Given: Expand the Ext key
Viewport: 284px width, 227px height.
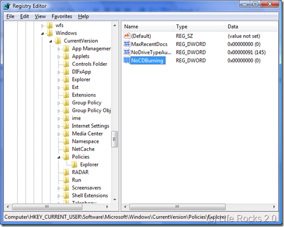Looking at the screenshot, I should [59, 88].
